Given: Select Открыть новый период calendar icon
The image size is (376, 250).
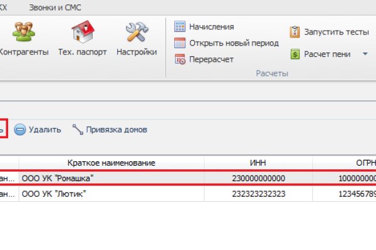Looking at the screenshot, I should coord(180,43).
